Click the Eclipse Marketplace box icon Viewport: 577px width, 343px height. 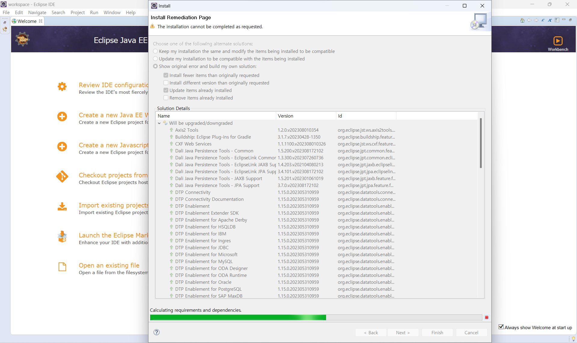pos(62,237)
